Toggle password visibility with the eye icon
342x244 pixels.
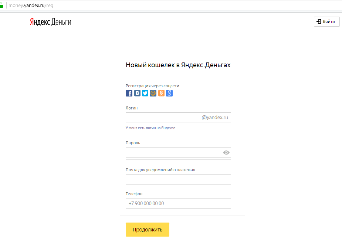(x=226, y=153)
